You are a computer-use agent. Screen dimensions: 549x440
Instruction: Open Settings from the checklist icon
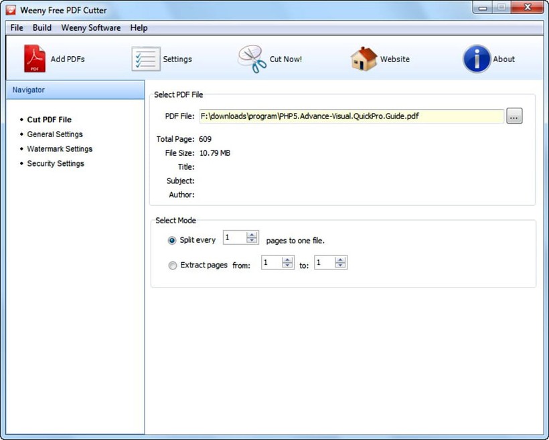145,59
